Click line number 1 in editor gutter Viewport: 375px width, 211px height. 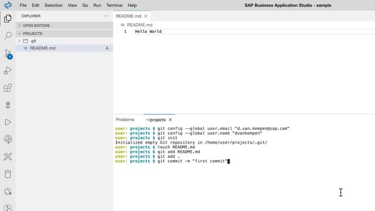(x=125, y=31)
